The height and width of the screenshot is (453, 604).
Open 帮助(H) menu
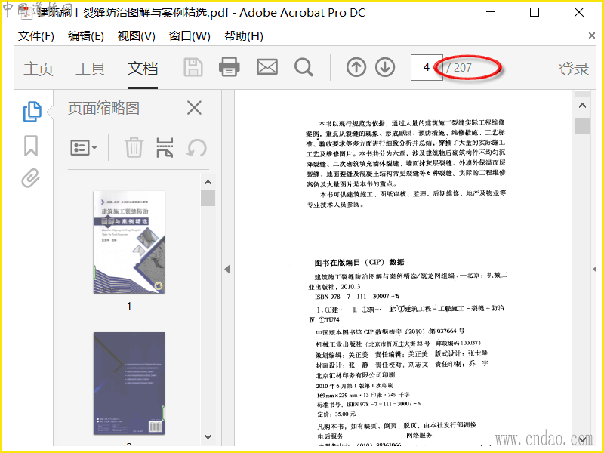coord(243,36)
